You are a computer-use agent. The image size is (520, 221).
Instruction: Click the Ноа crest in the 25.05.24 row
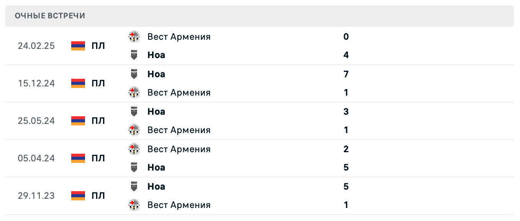coord(134,112)
